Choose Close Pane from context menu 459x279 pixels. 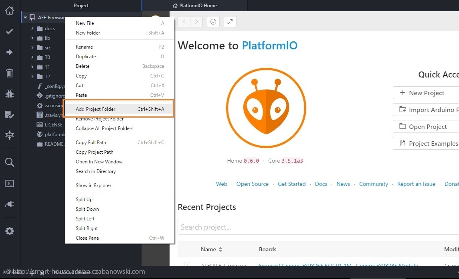120,238
